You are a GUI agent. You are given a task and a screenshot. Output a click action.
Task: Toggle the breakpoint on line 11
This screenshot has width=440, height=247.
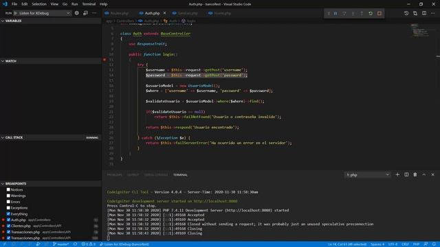click(x=104, y=60)
